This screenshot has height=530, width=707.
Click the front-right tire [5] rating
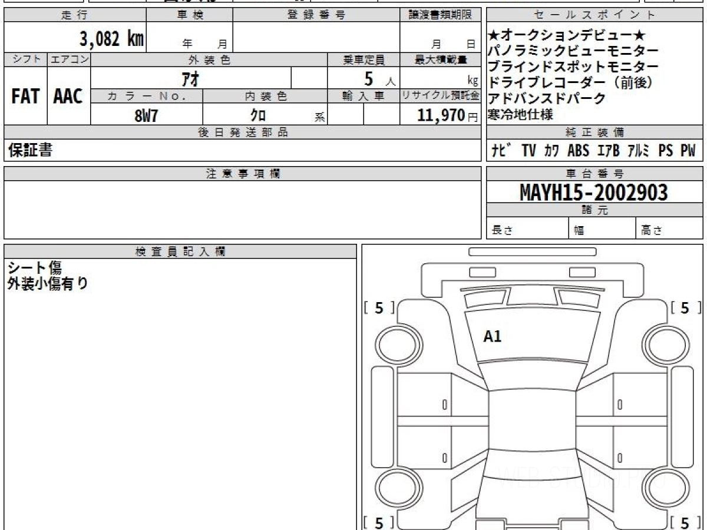(685, 307)
